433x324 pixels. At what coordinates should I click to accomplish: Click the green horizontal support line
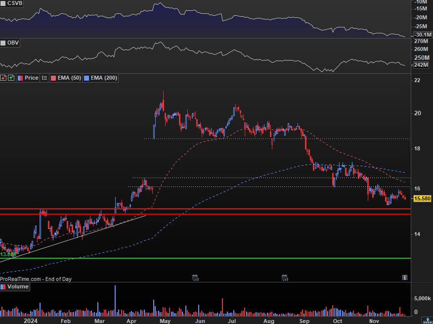pos(206,258)
